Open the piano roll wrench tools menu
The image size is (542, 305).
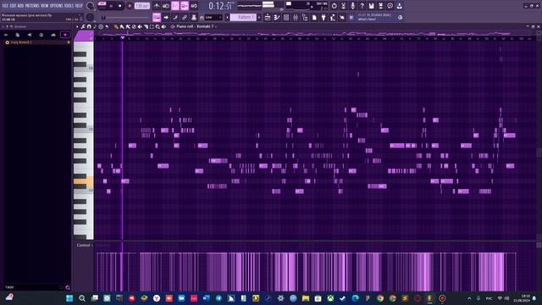83,26
